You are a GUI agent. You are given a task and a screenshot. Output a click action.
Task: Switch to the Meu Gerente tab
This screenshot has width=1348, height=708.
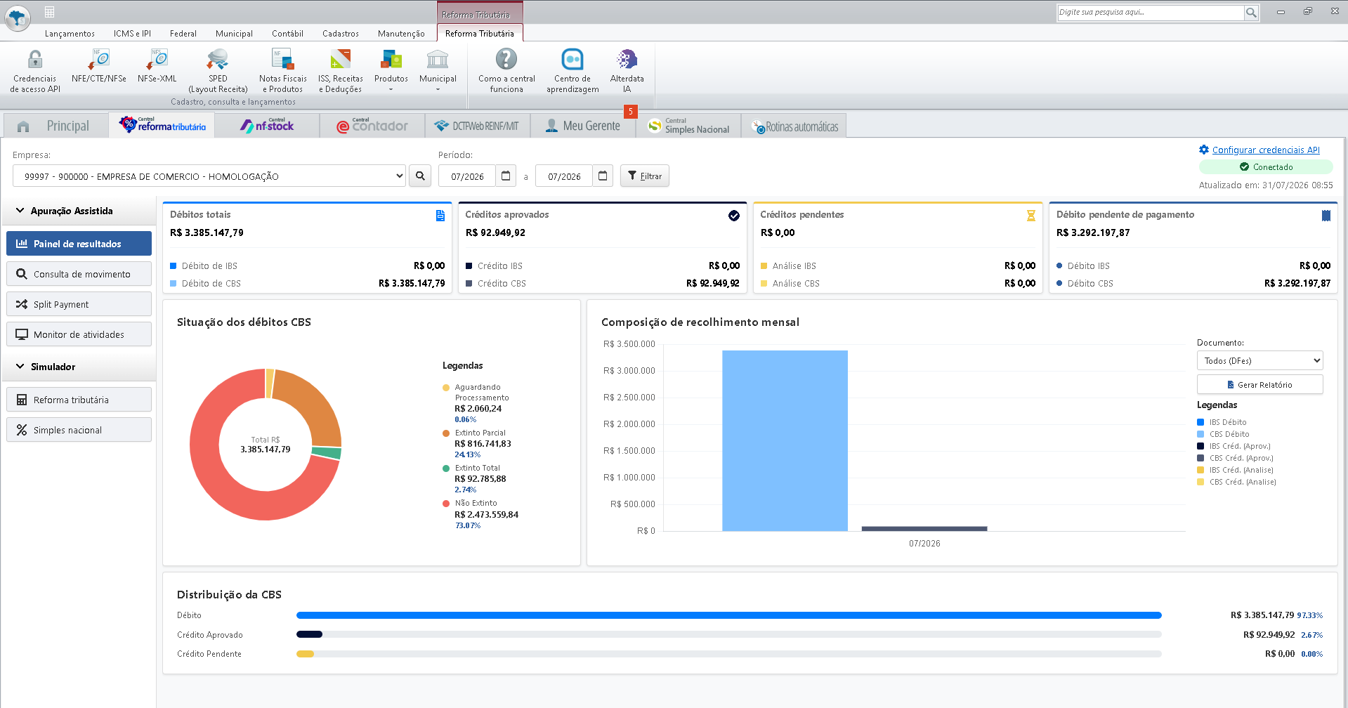583,126
